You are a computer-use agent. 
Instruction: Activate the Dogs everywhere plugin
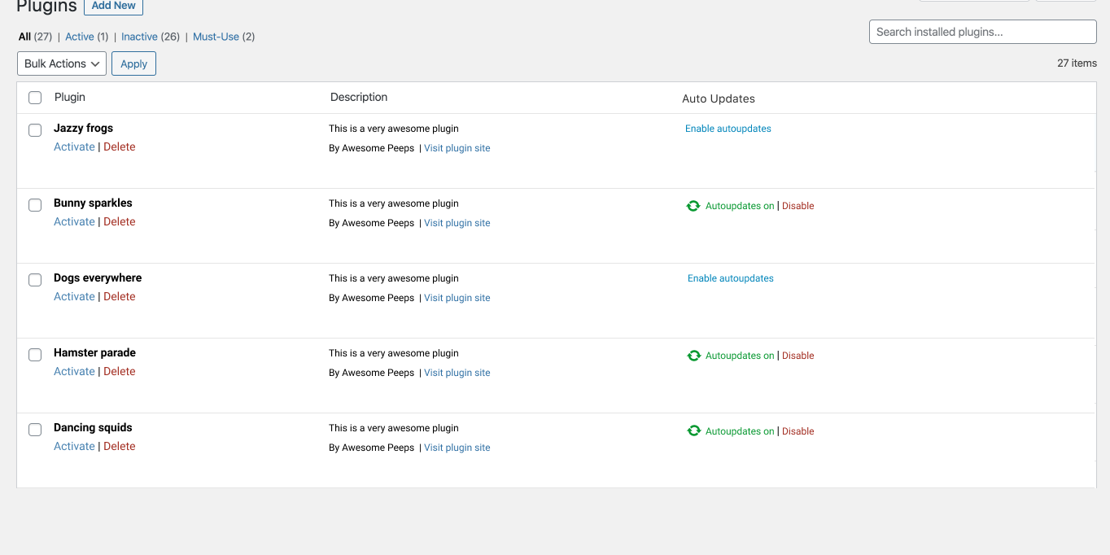[x=74, y=297]
